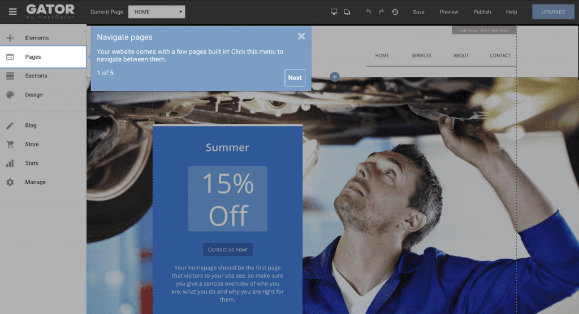The width and height of the screenshot is (579, 314).
Task: Click the SERVICES link in site navigation
Action: (x=421, y=56)
